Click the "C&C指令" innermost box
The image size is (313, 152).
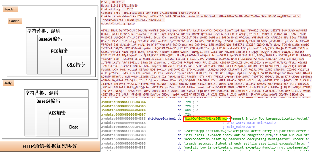point(76,64)
